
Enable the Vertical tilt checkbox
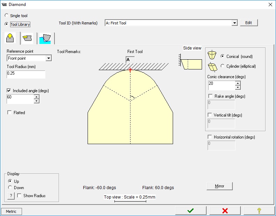click(x=210, y=115)
